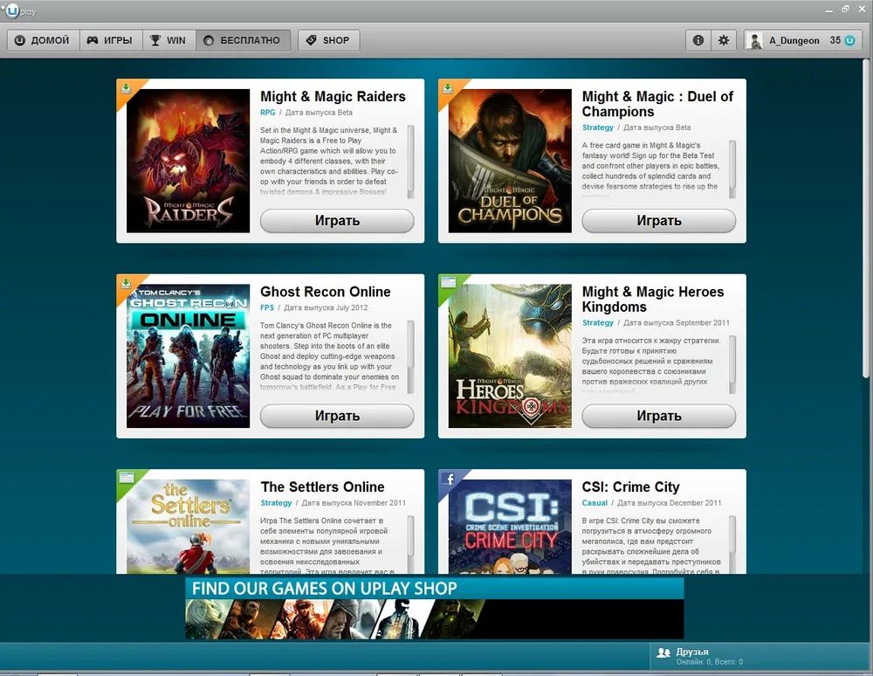Click download badge on Raiders card

coord(127,88)
